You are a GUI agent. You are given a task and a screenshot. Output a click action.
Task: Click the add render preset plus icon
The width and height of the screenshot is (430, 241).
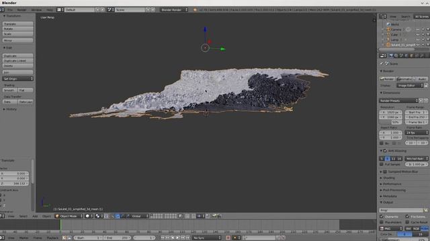421,100
